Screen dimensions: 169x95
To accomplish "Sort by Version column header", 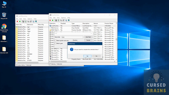I will coord(98,23).
